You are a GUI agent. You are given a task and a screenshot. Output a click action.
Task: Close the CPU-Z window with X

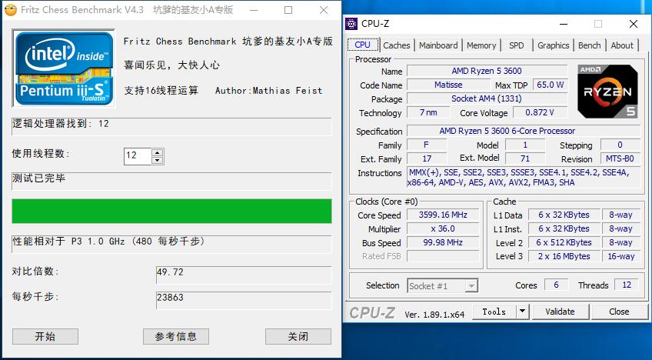634,24
